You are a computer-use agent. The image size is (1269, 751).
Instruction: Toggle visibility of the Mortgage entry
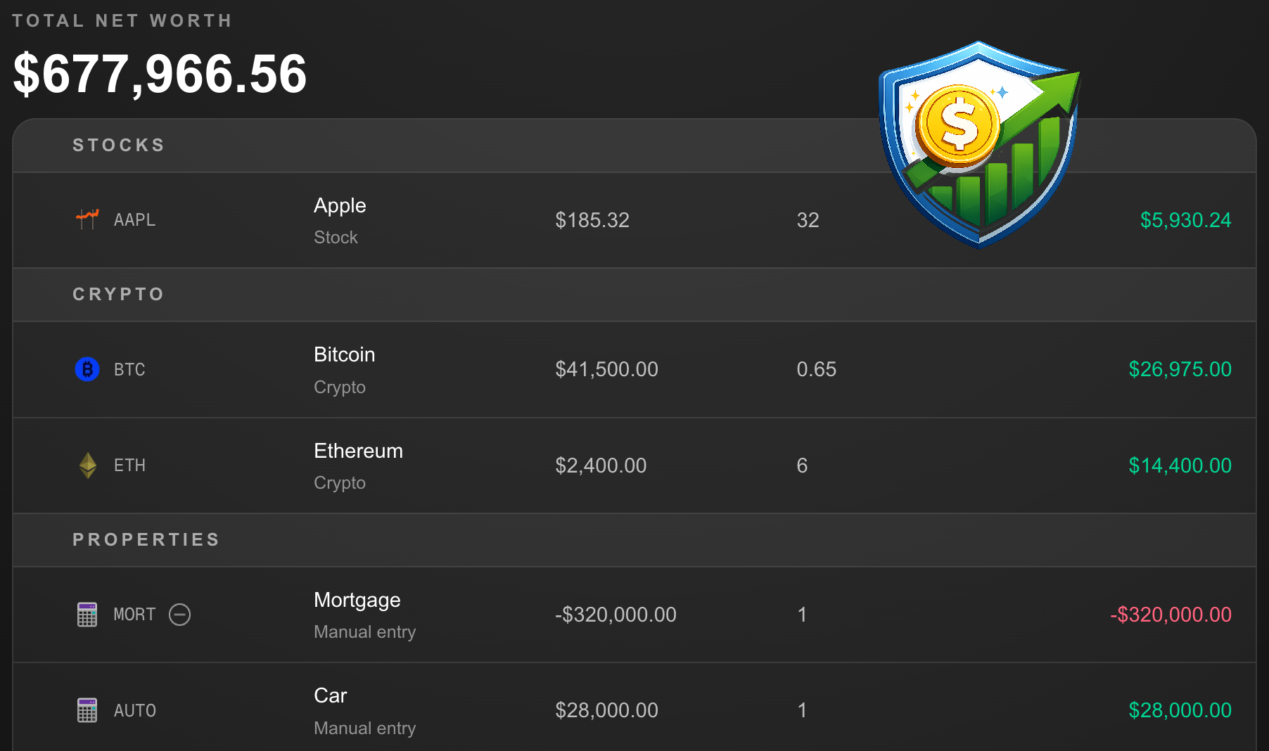tap(180, 615)
